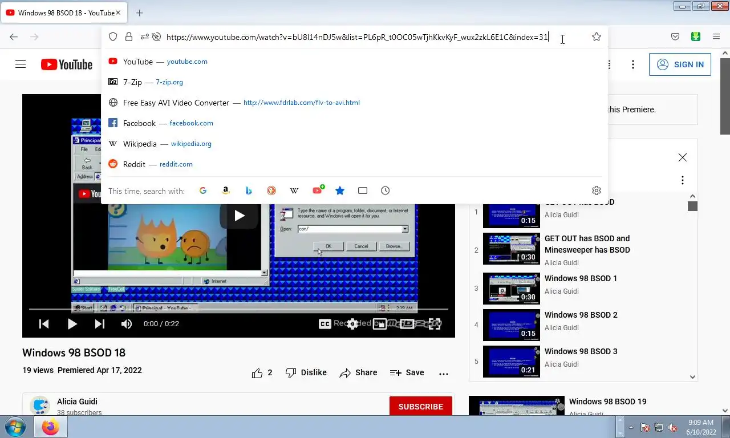Mute the video volume
The height and width of the screenshot is (438, 730).
[127, 324]
